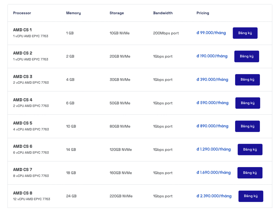Open the đ 190.000/tháng price link
Image resolution: width=279 pixels, height=211 pixels.
(212, 56)
